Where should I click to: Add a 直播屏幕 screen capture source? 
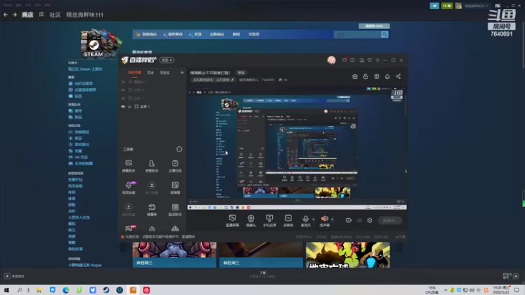[x=232, y=220]
